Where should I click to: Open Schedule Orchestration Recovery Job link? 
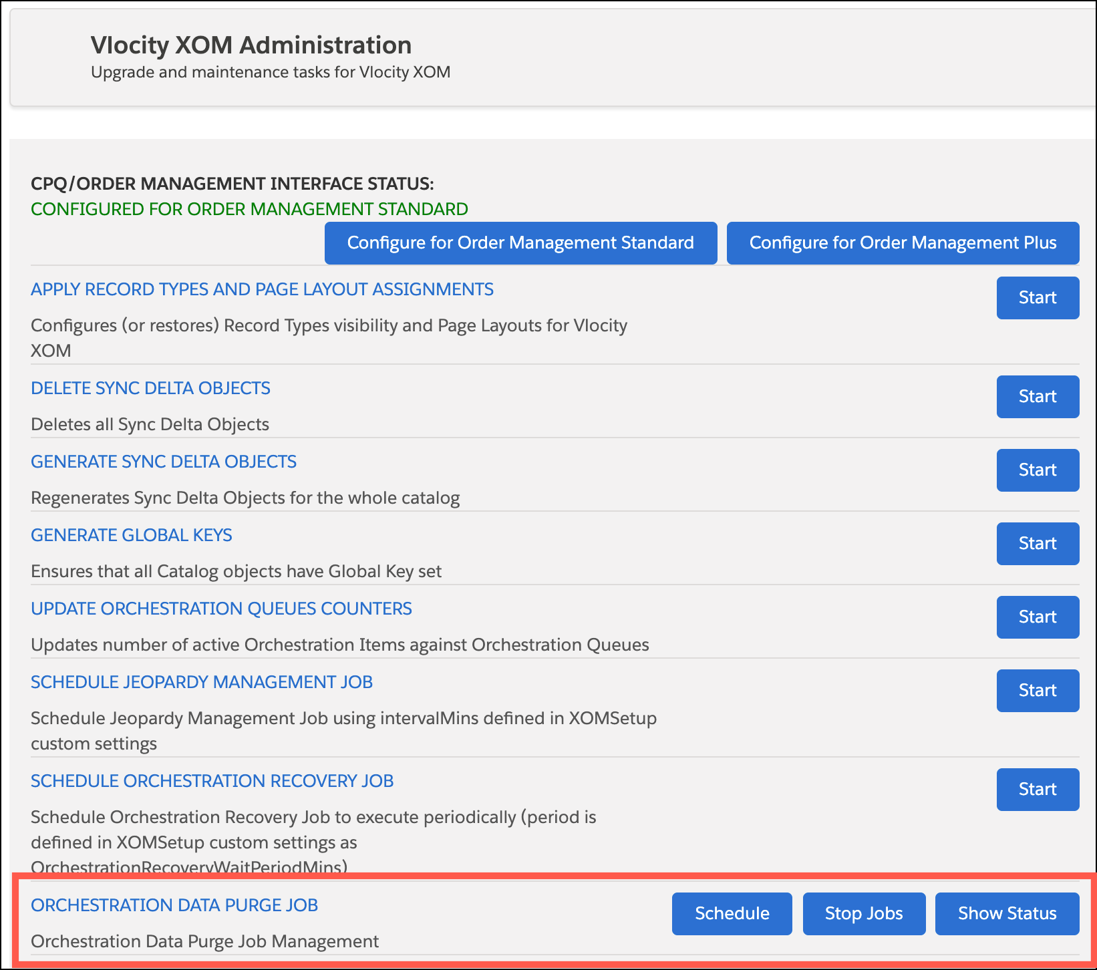(212, 781)
